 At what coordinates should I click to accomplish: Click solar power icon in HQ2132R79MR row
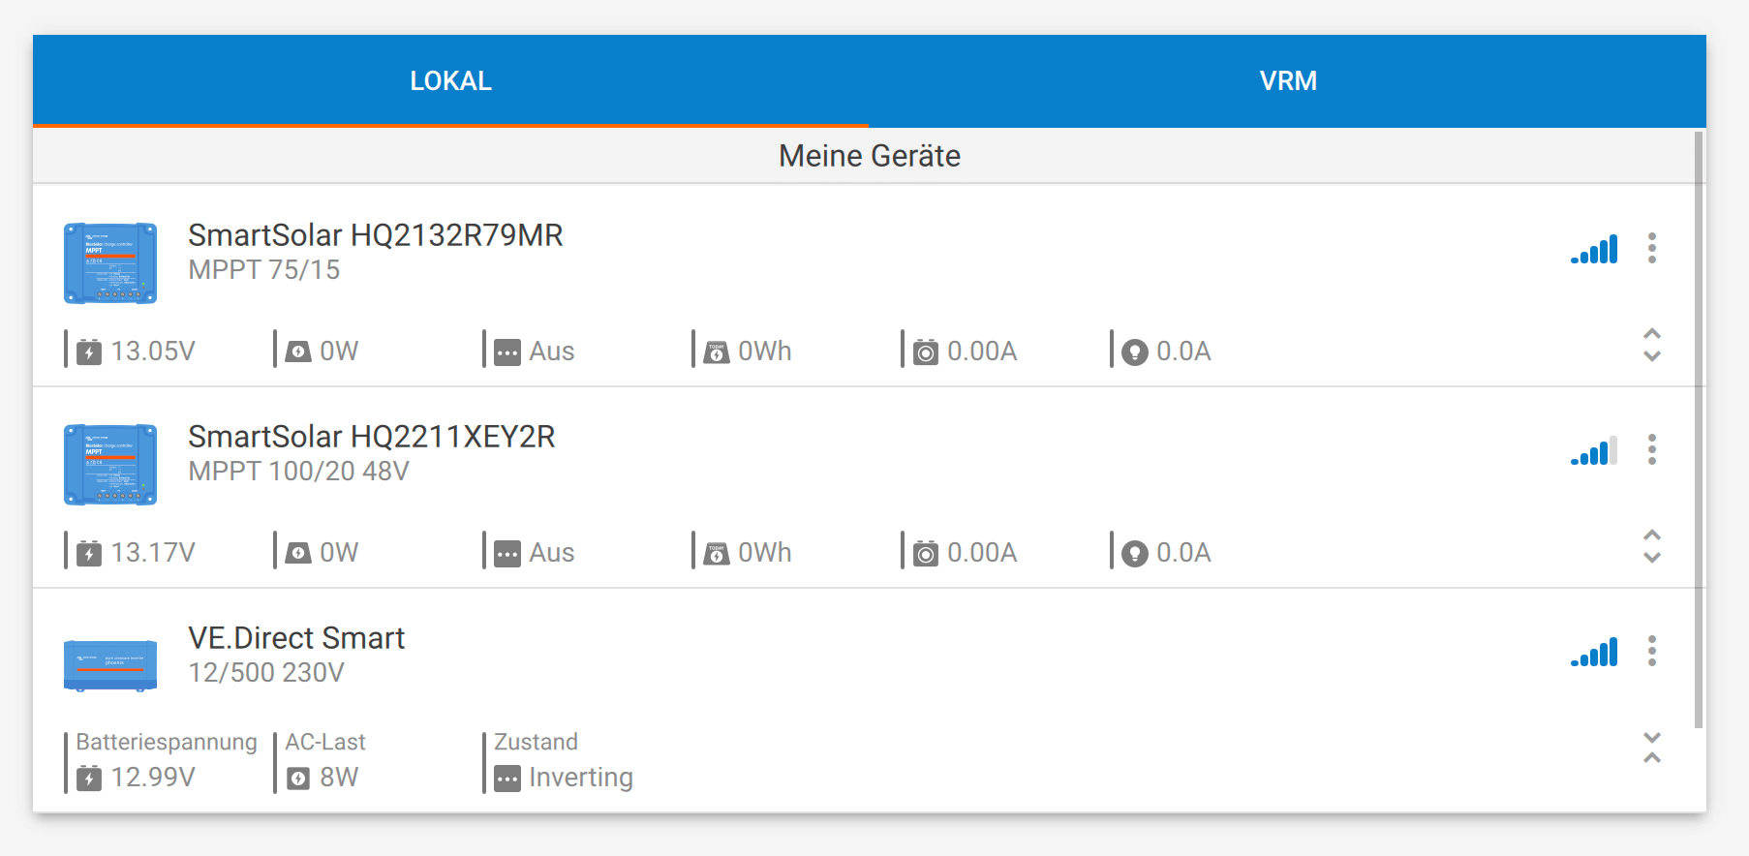298,351
